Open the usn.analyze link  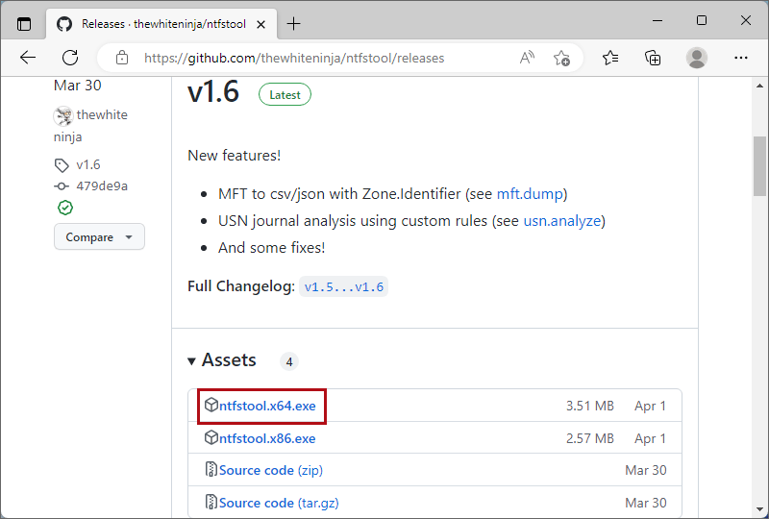[562, 221]
